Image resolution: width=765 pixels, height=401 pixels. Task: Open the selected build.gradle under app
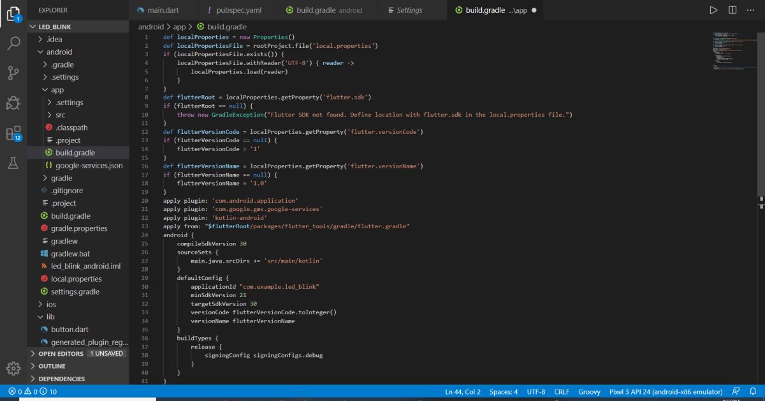pos(78,152)
